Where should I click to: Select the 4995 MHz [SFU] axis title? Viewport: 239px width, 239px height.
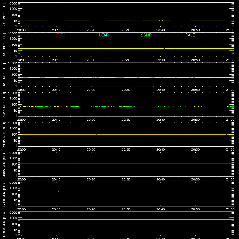point(4,164)
